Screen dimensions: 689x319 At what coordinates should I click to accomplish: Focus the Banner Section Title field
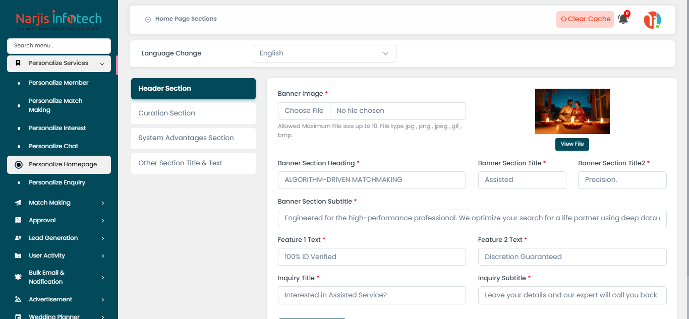(522, 180)
